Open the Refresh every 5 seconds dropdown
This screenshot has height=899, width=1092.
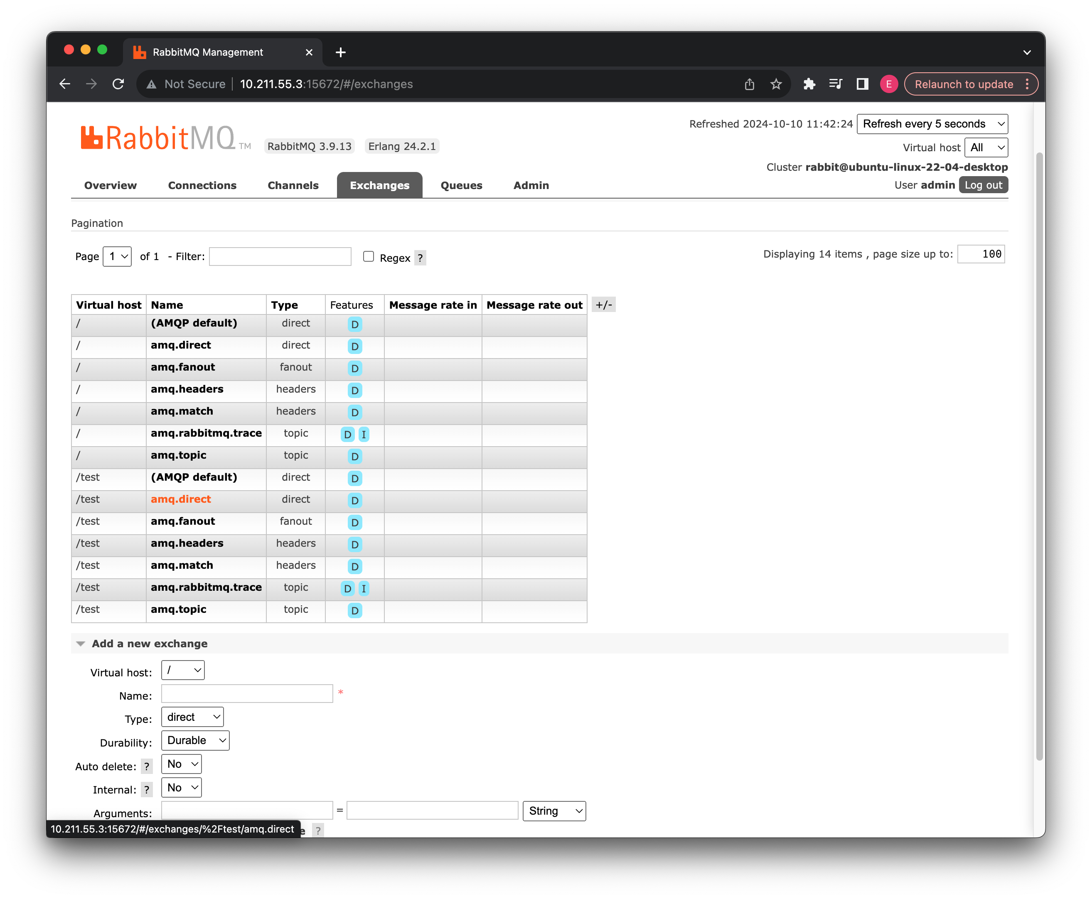click(932, 124)
